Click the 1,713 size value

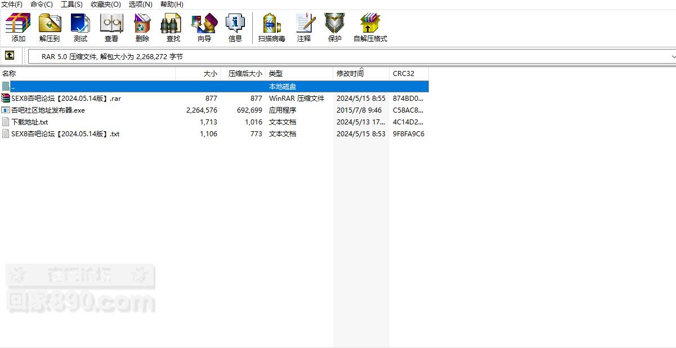pyautogui.click(x=208, y=122)
